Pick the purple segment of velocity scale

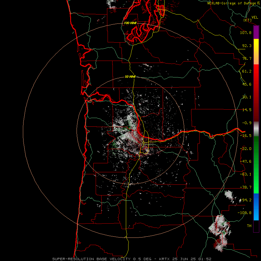[x=256, y=32]
